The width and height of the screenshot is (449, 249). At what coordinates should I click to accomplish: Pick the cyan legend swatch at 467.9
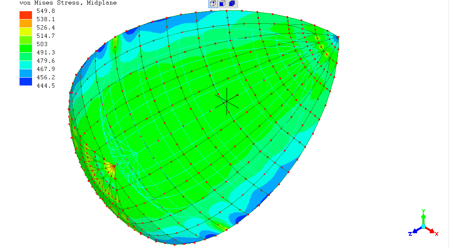26,65
